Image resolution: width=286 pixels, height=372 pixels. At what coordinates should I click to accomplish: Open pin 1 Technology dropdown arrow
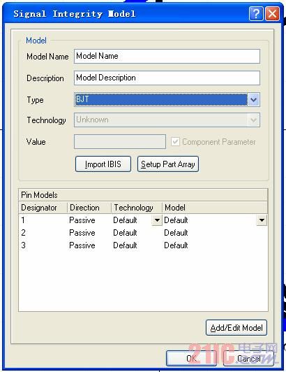tap(157, 220)
